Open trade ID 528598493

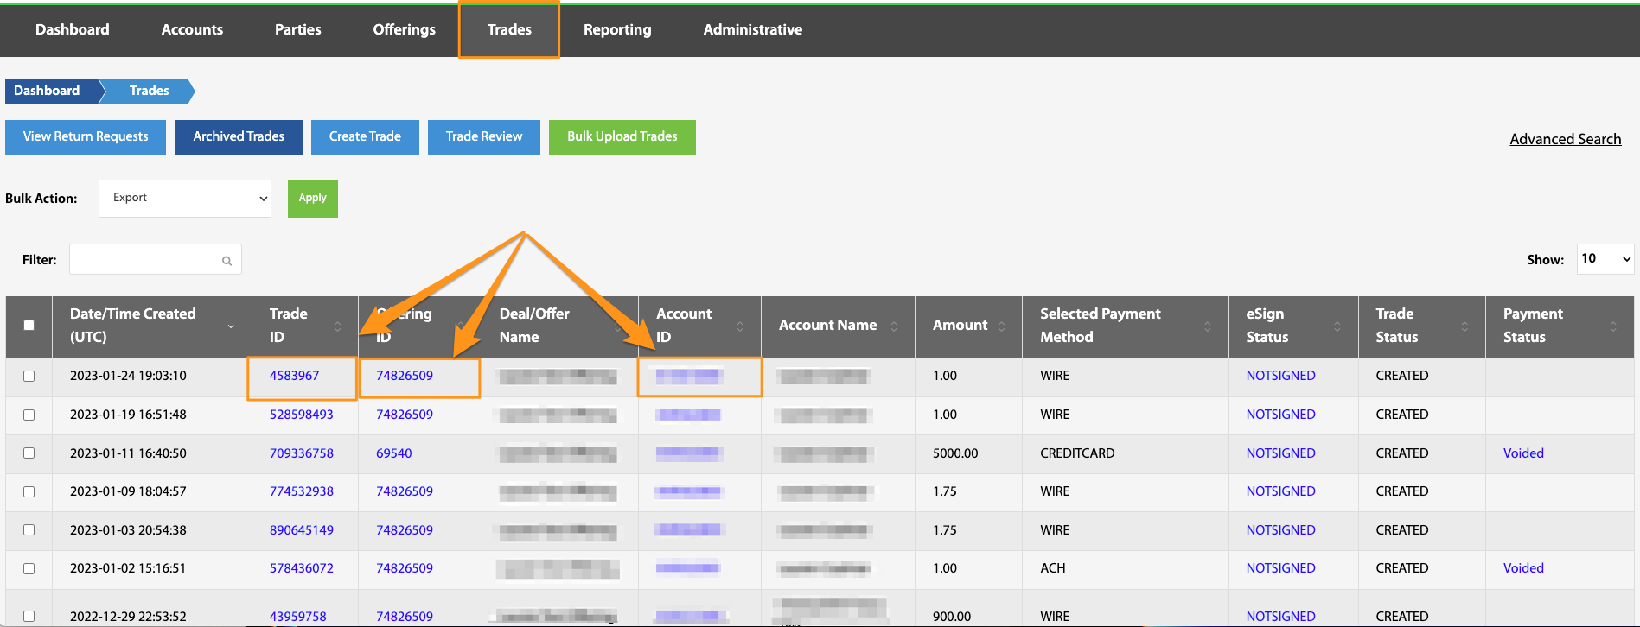click(x=301, y=415)
